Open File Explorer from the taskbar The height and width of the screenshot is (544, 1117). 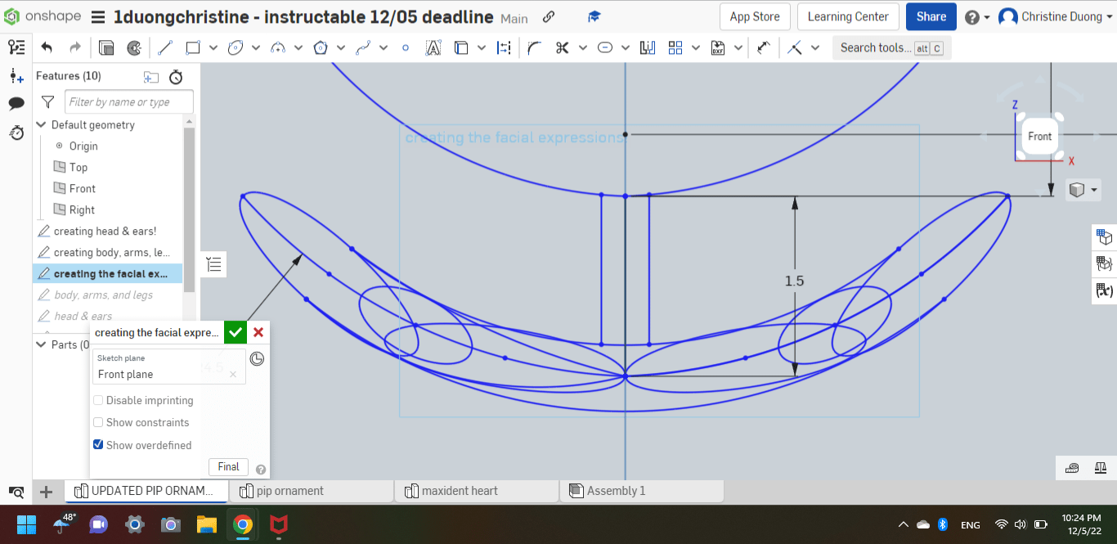coord(206,524)
